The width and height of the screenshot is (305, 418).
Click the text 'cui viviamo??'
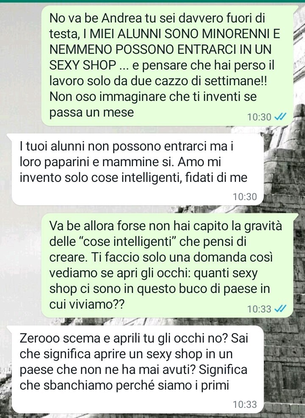pyautogui.click(x=87, y=304)
